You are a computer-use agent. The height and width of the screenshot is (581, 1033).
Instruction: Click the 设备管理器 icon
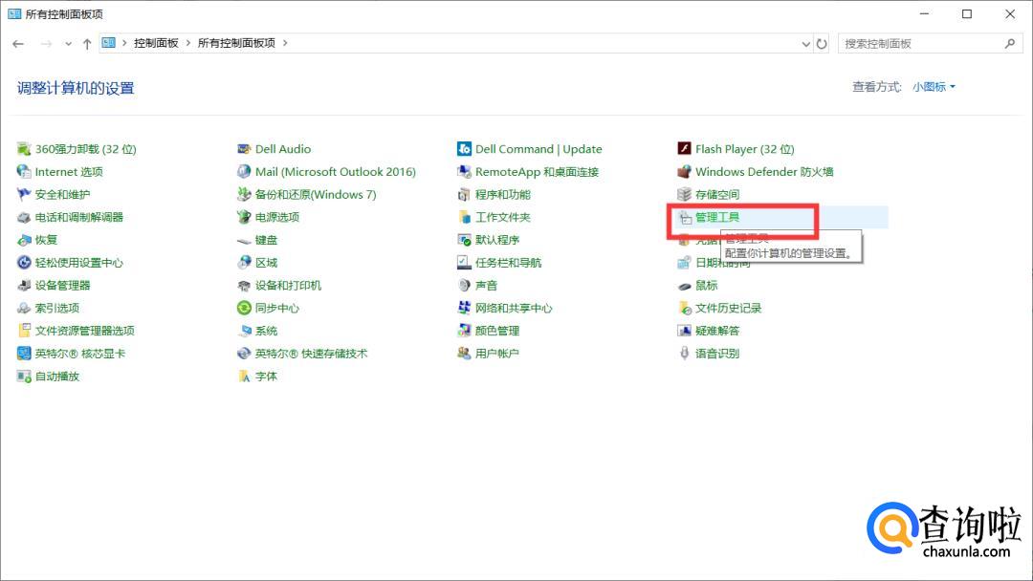(24, 286)
